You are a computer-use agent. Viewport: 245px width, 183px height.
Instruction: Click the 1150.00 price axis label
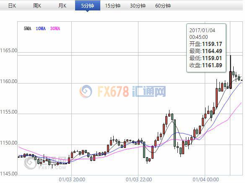pyautogui.click(x=8, y=143)
